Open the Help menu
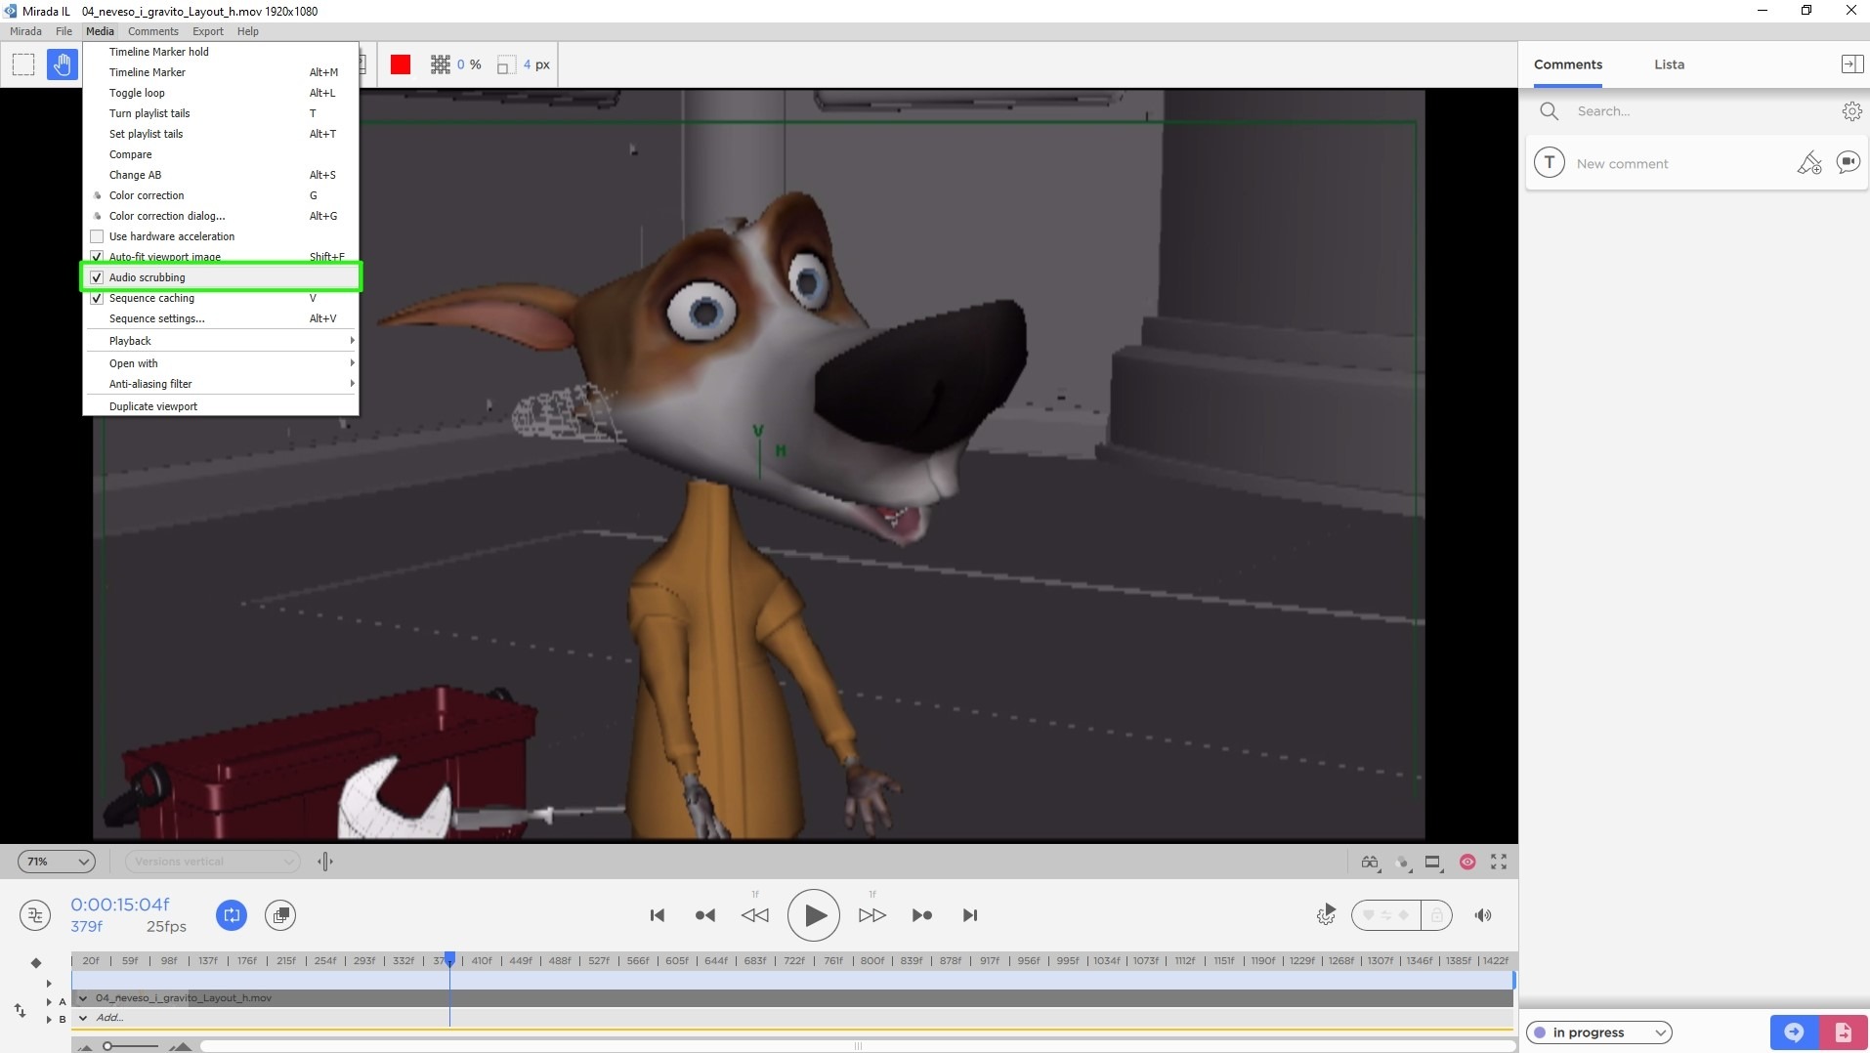Screen dimensions: 1870x1053 click(x=248, y=31)
